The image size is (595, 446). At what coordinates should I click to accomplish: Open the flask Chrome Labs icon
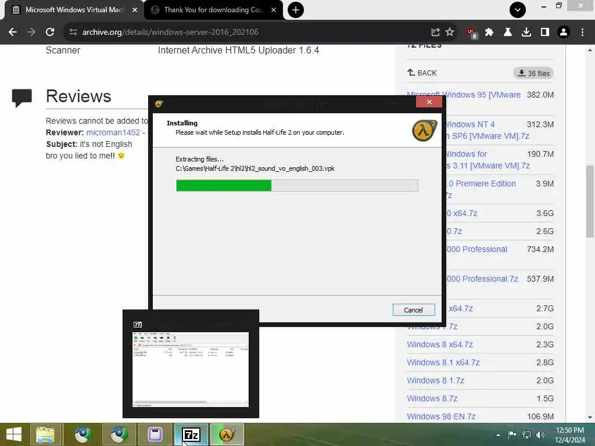tap(507, 33)
